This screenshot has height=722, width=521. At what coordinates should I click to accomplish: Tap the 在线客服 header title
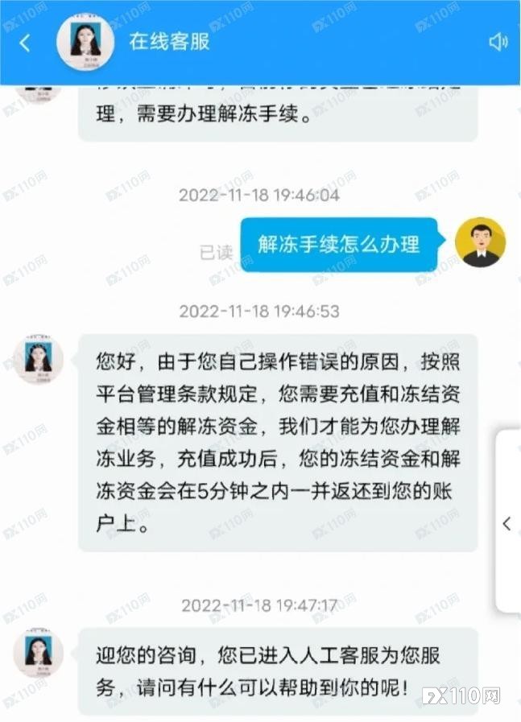169,41
